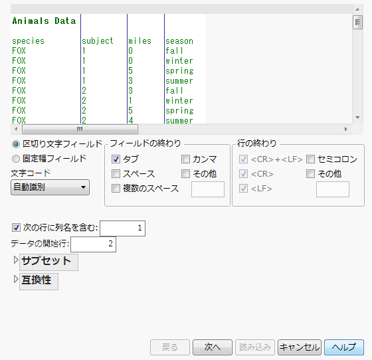Click the 次へ button

click(x=213, y=347)
